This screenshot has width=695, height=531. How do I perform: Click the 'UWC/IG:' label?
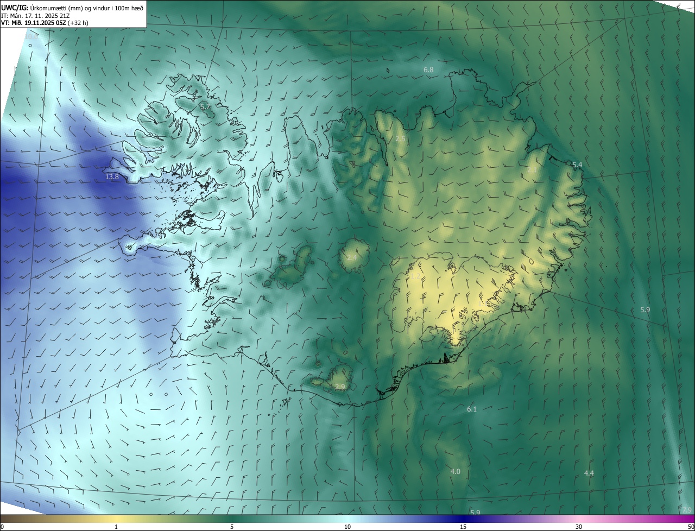15,8
